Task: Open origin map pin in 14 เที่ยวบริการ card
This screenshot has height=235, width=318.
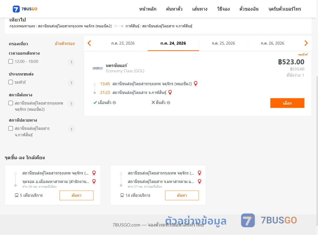Action: [x=200, y=173]
